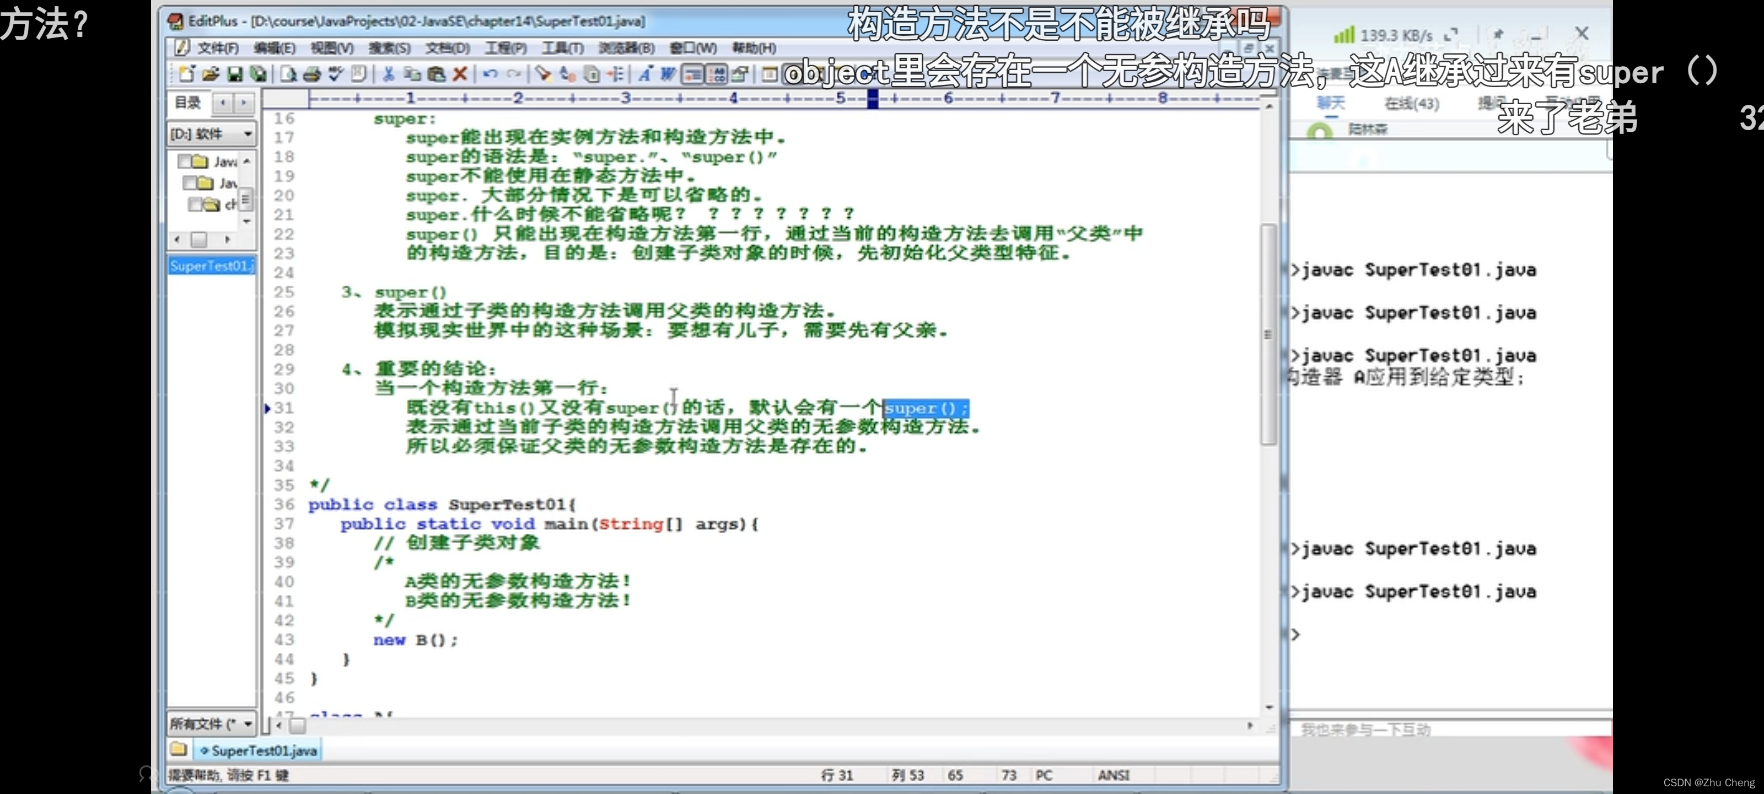Click directory panel right tab-scroll arrow
Screen dimensions: 1764x794
pos(243,103)
